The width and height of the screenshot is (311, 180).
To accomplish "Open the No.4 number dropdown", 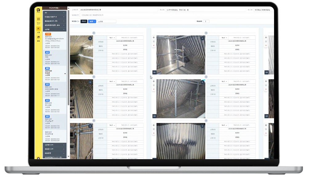I will pos(224,38).
